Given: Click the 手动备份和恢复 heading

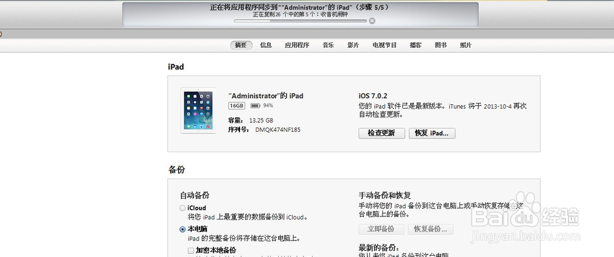Looking at the screenshot, I should 384,195.
